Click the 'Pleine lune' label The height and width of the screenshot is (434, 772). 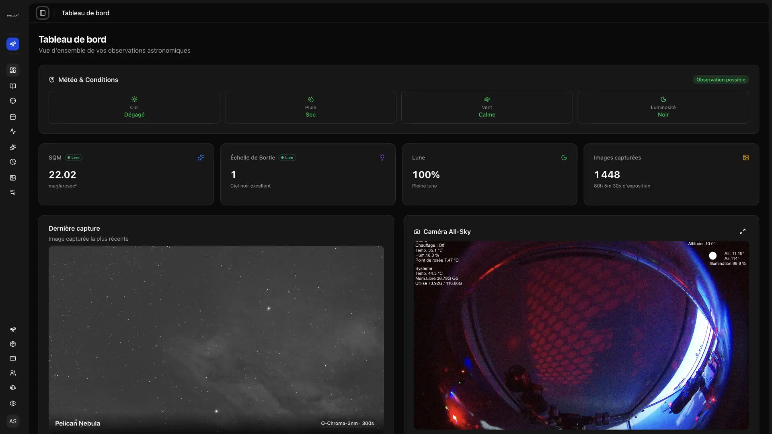tap(425, 186)
